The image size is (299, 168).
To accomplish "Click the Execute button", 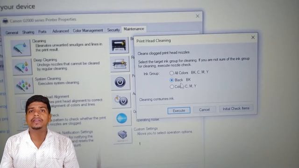I will tap(179, 111).
